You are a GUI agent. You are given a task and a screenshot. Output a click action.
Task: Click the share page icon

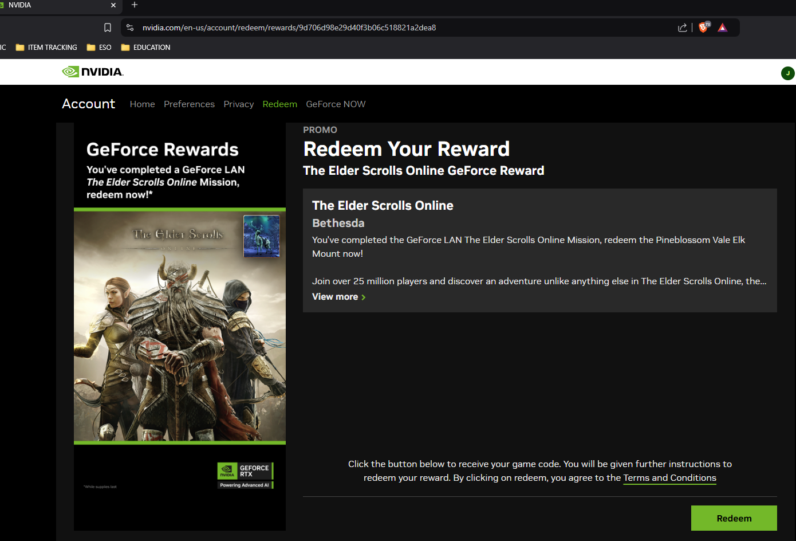pyautogui.click(x=682, y=28)
